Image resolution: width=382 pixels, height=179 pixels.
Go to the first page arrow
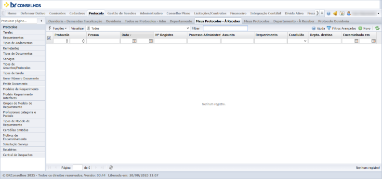tap(50, 167)
